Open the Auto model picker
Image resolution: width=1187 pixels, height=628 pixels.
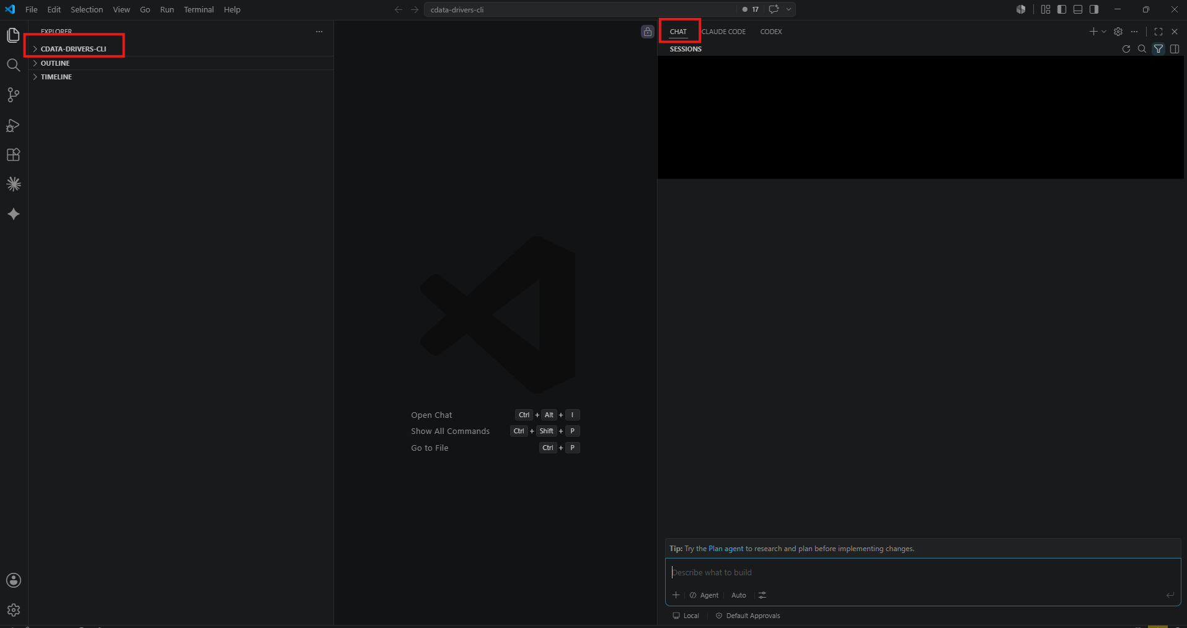tap(739, 595)
